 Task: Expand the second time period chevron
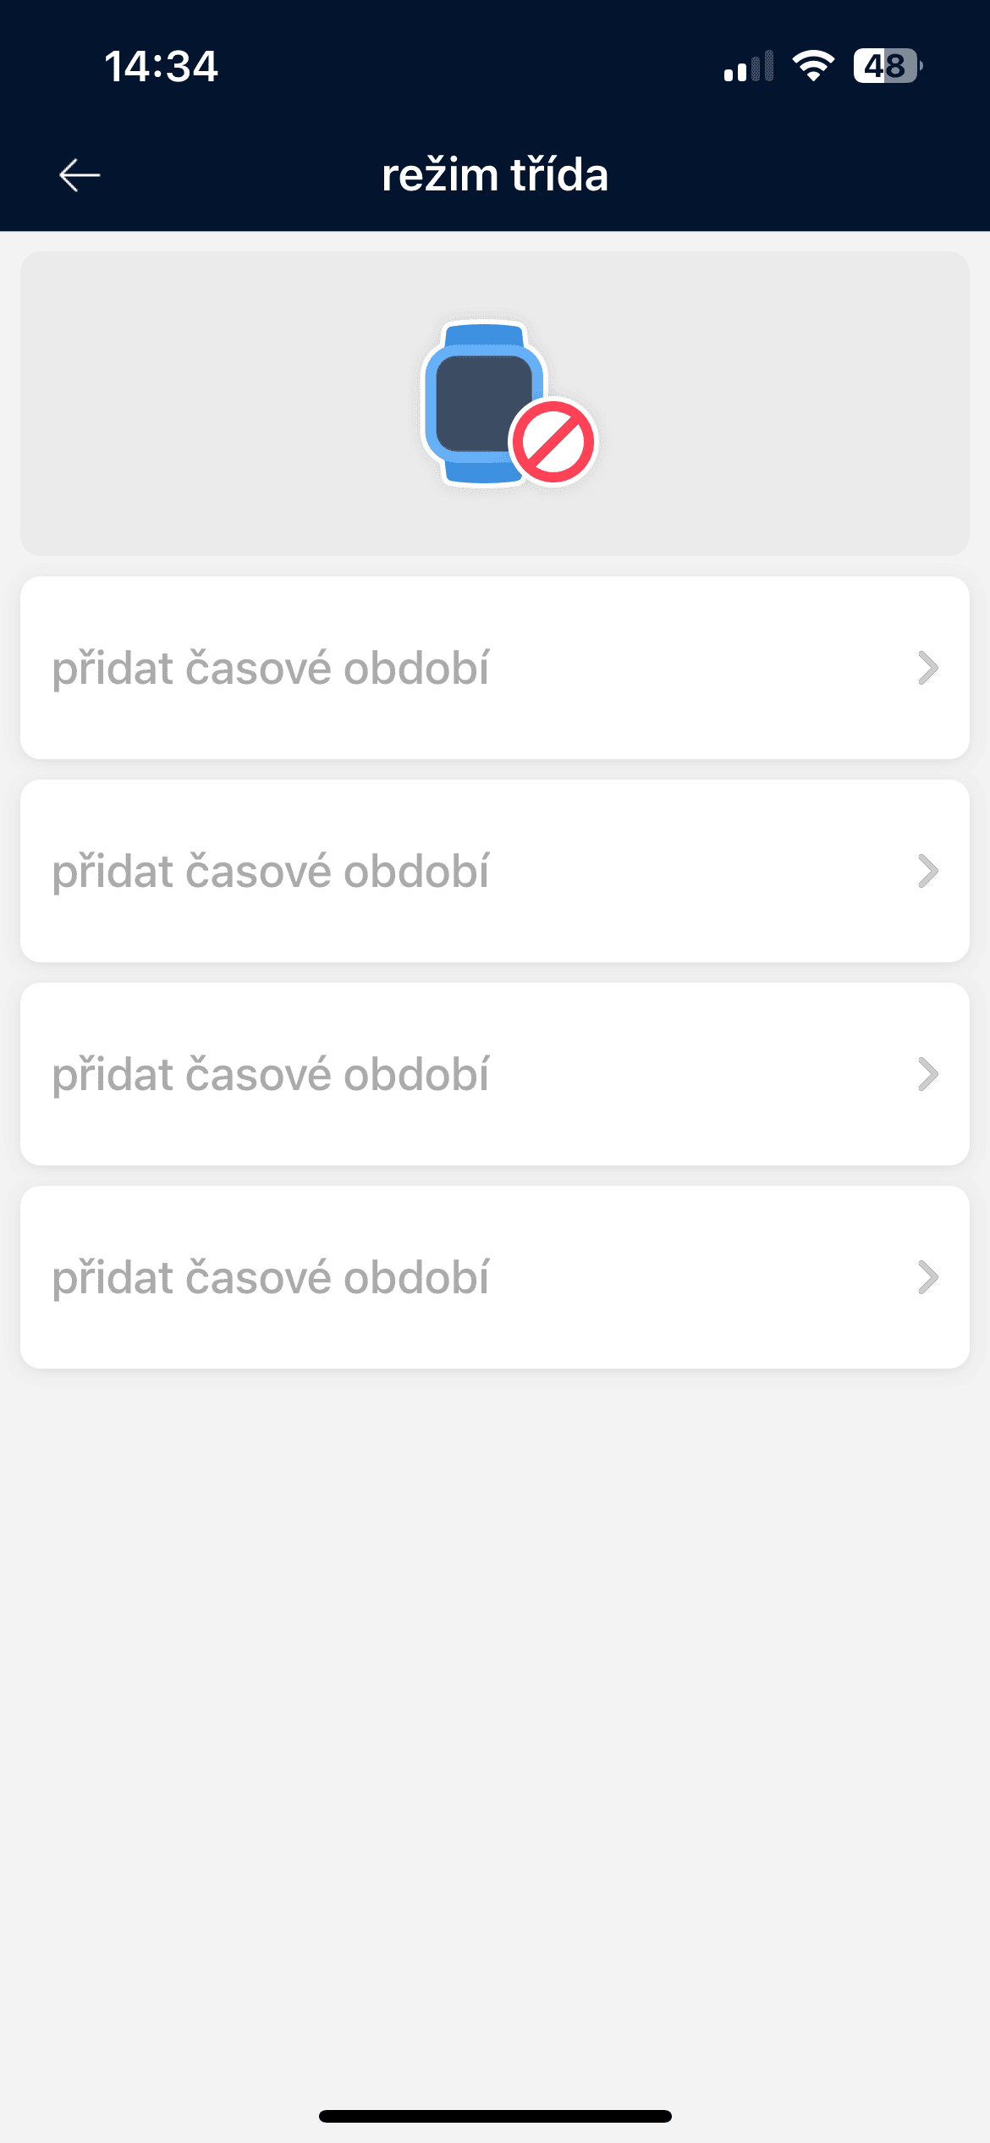pos(928,871)
